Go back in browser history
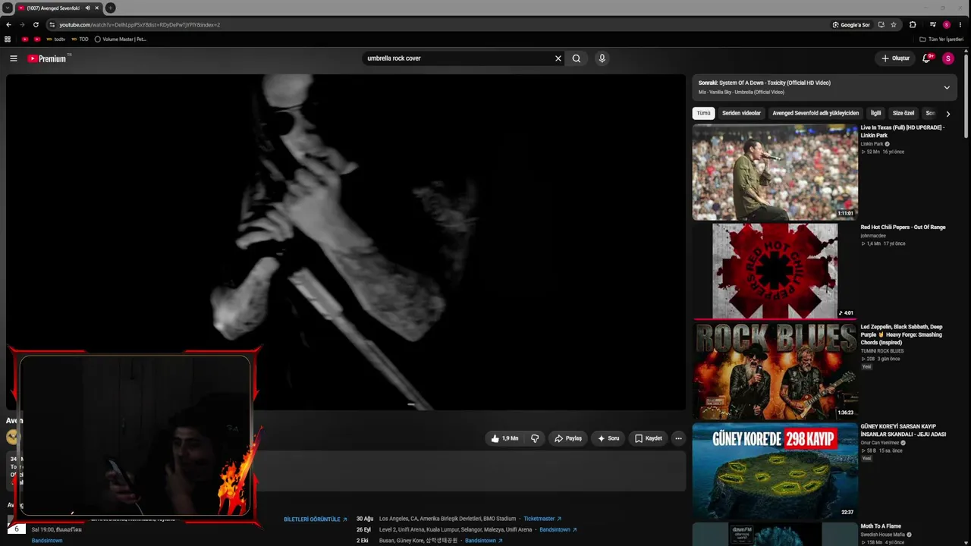The height and width of the screenshot is (546, 971). tap(8, 24)
